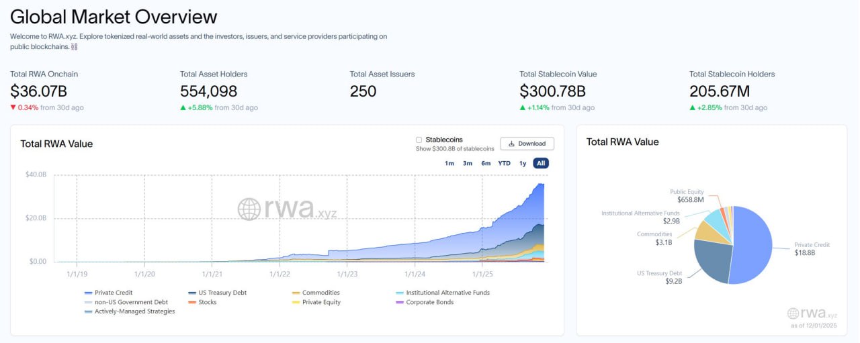
Task: Click the US Treasury Debt pie slice
Action: click(712, 262)
